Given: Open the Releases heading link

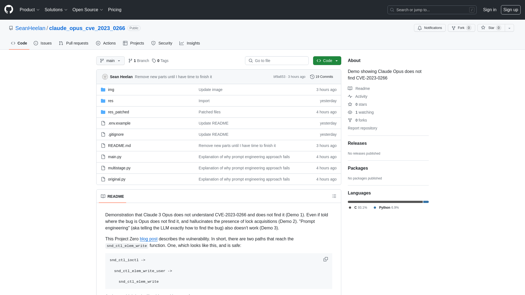Looking at the screenshot, I should coord(357,143).
